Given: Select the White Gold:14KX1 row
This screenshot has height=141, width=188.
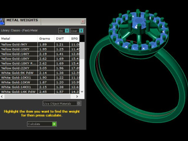Looking at the screenshot, I should (x=40, y=87).
